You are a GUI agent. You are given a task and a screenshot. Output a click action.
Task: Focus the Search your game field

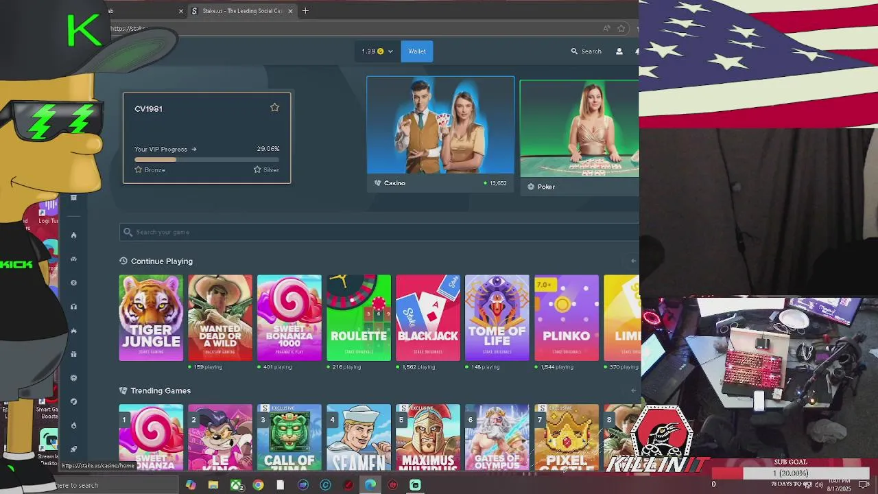[x=379, y=232]
